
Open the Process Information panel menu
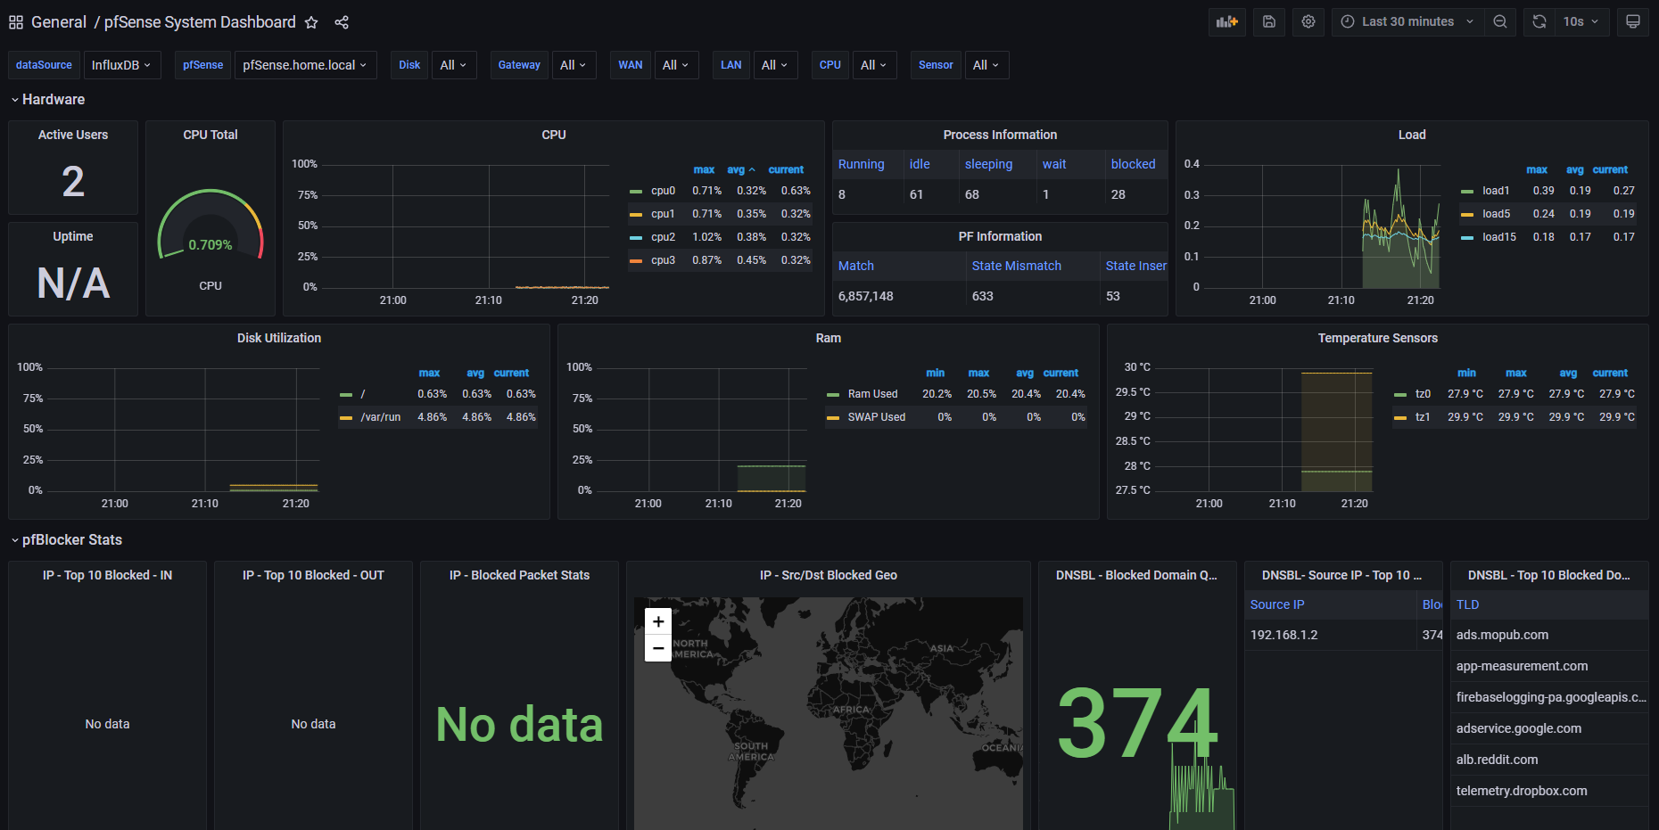click(1000, 135)
